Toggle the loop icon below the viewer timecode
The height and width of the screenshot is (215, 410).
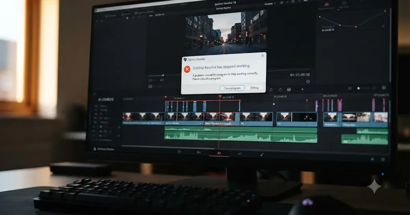(x=308, y=81)
